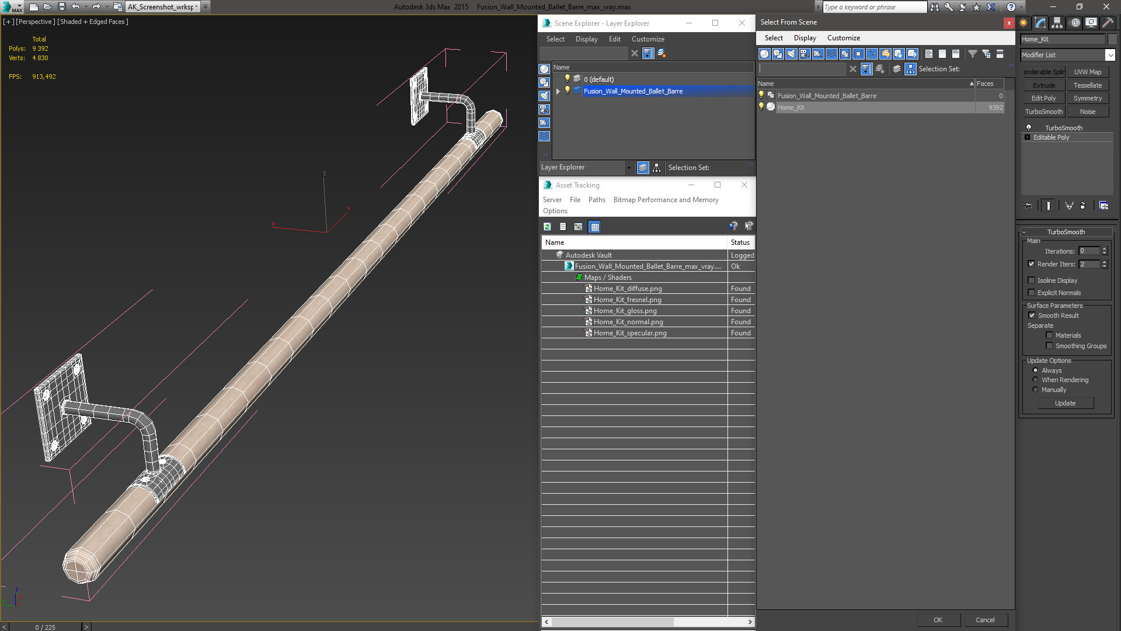The image size is (1121, 631).
Task: Open the Utilities hammer panel tab
Action: (1108, 23)
